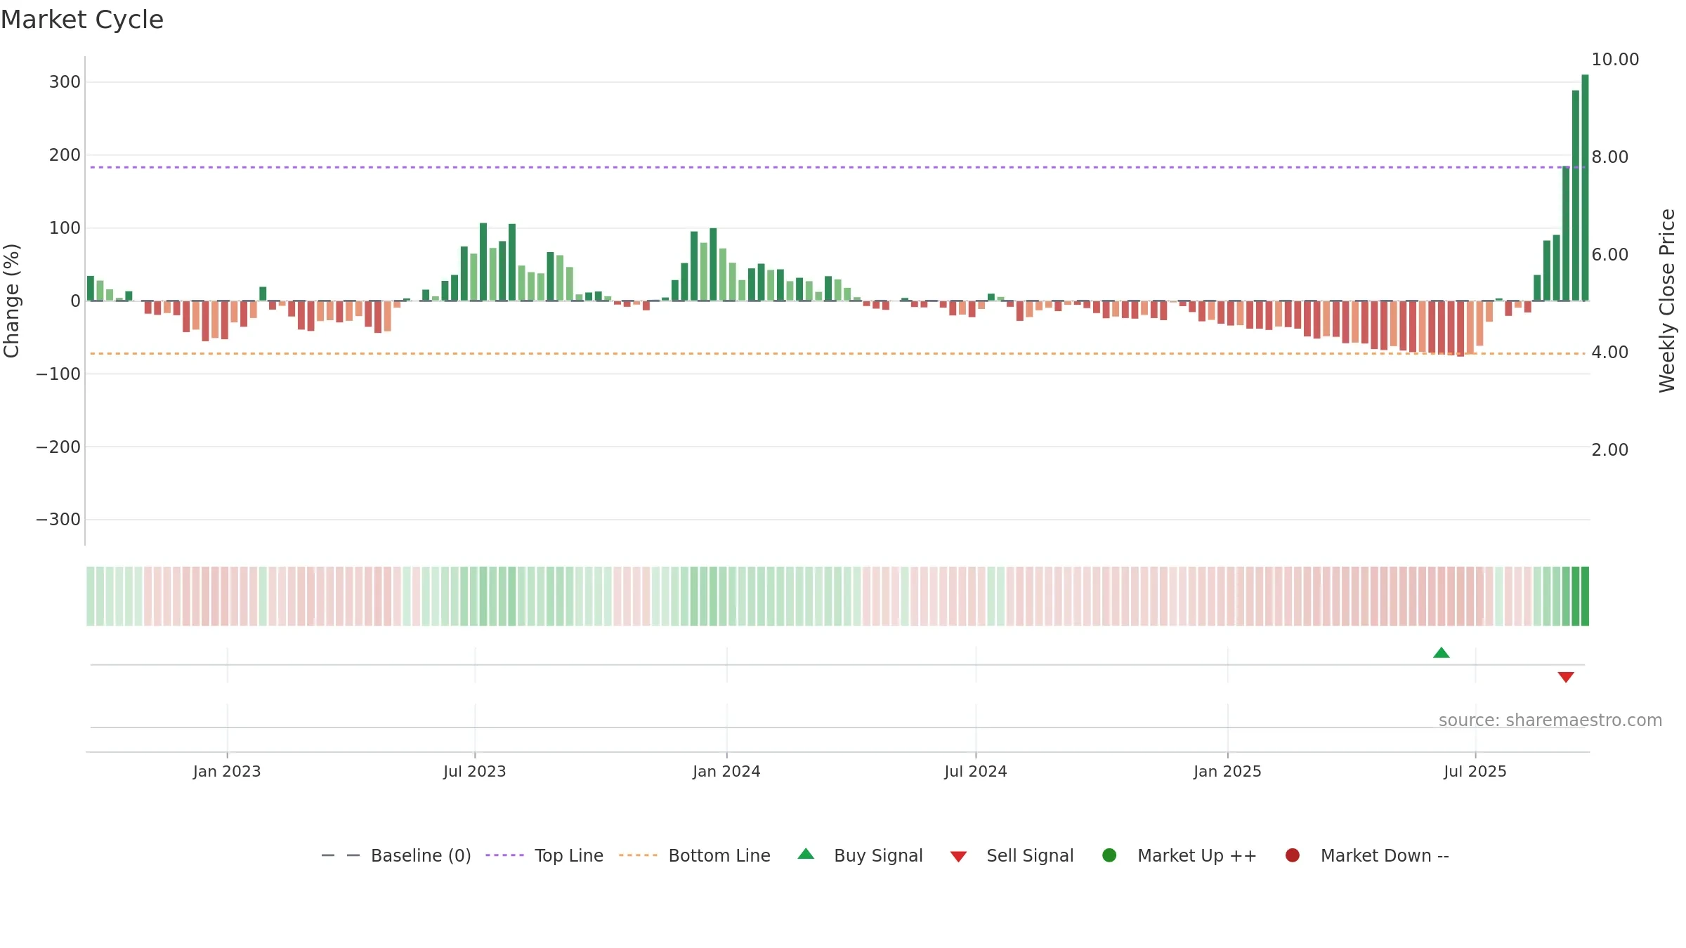Toggle the Bottom Line legend entry
The image size is (1686, 948).
(x=695, y=855)
